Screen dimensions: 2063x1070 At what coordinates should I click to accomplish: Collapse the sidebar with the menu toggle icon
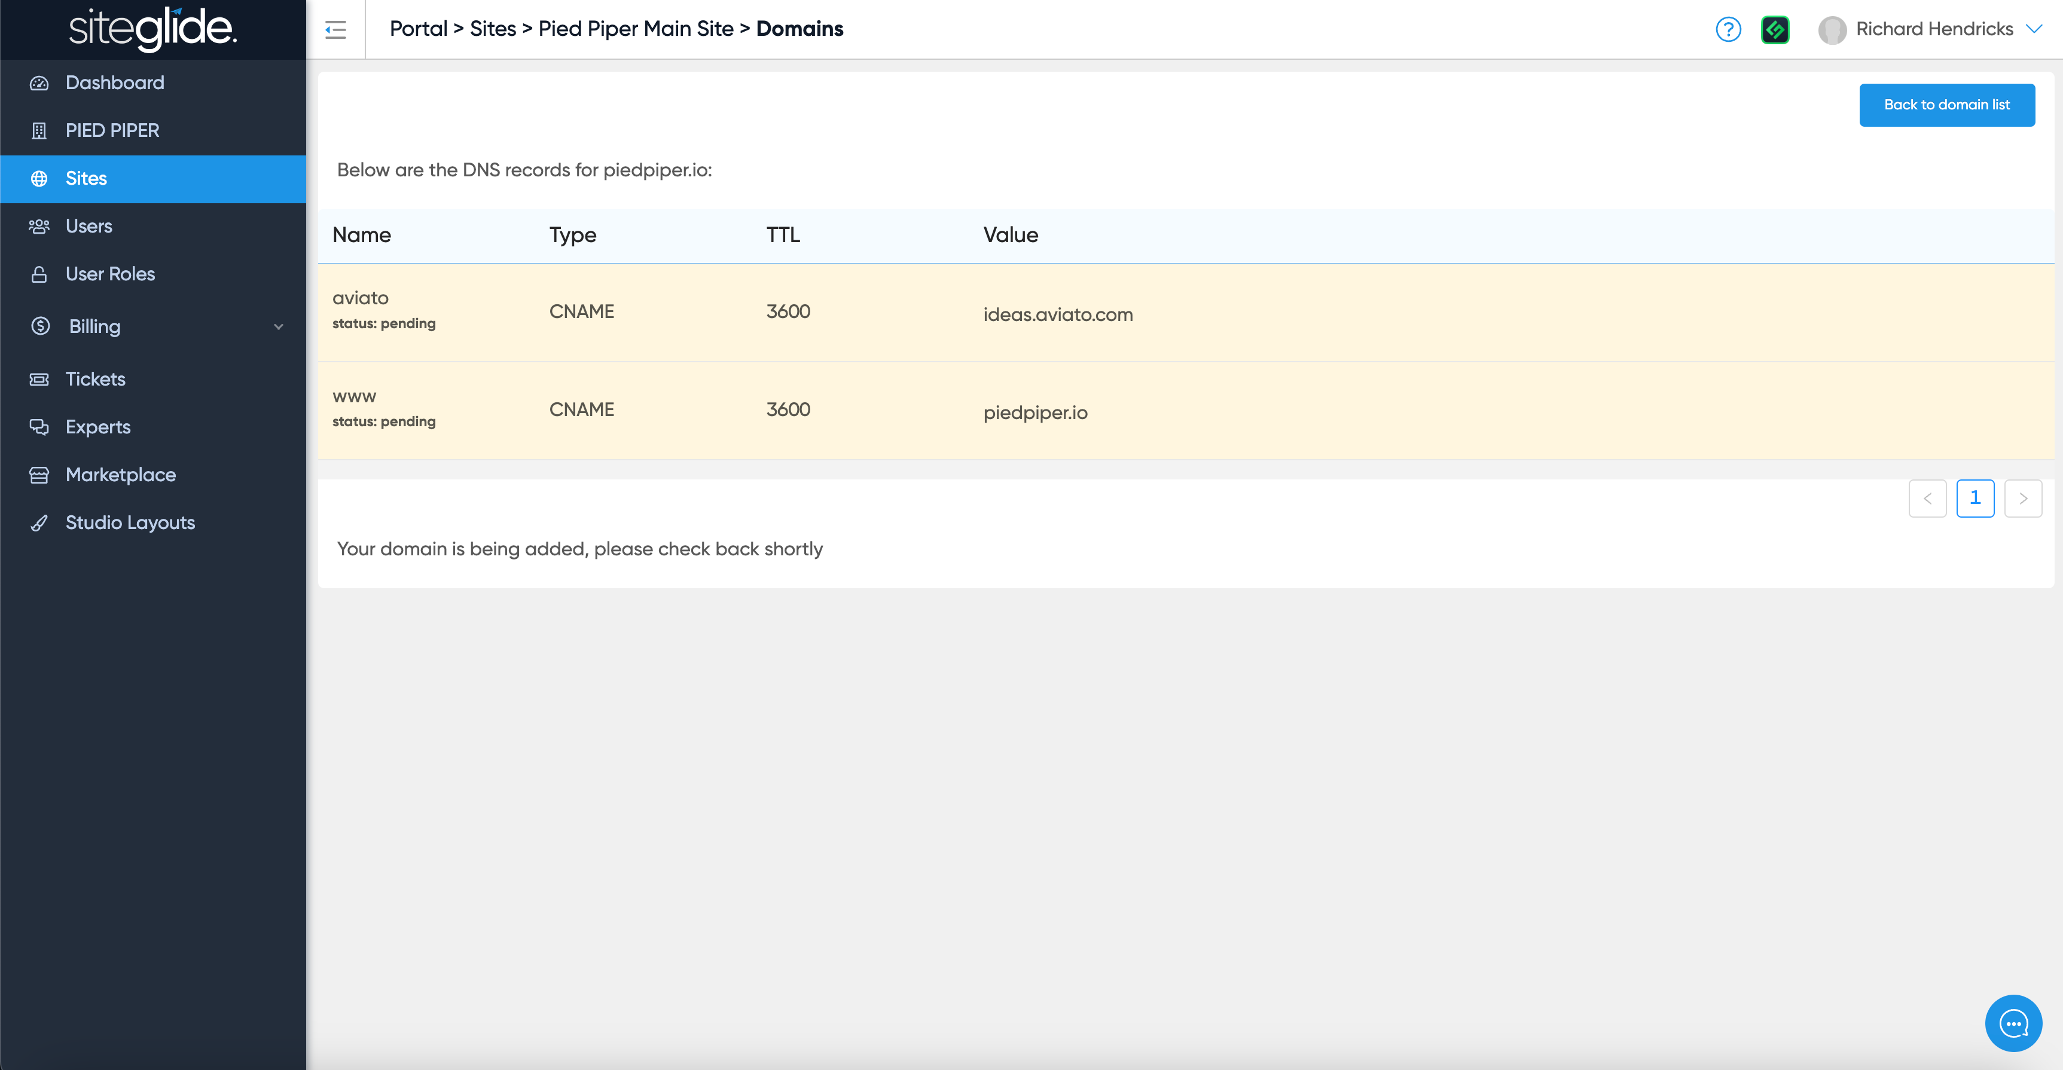pyautogui.click(x=335, y=30)
